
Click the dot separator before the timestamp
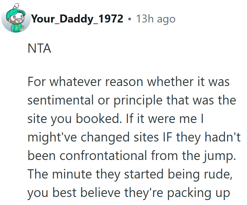pos(129,19)
